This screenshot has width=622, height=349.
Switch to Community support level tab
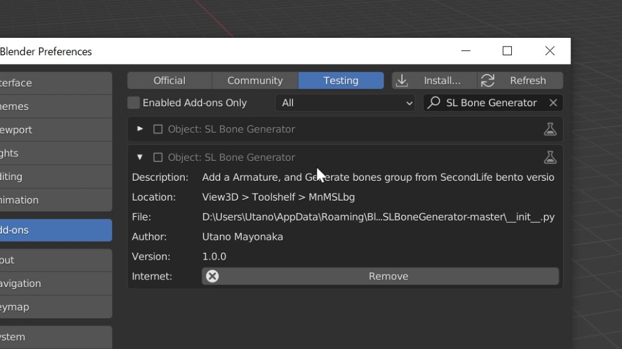(x=255, y=80)
